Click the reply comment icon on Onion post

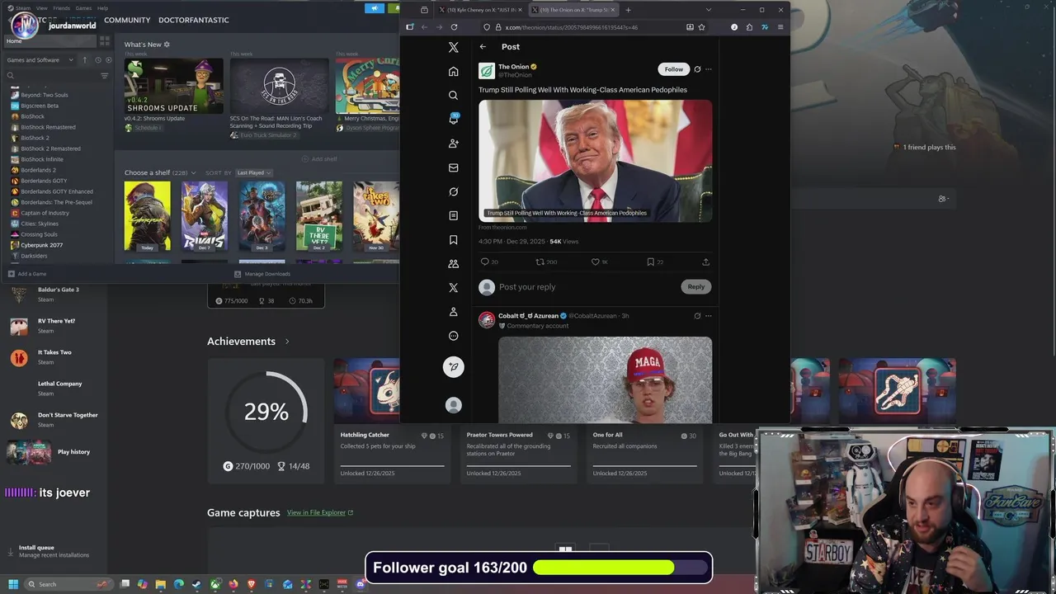485,262
